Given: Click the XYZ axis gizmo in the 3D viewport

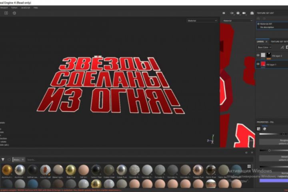Looking at the screenshot, I should click(x=211, y=139).
